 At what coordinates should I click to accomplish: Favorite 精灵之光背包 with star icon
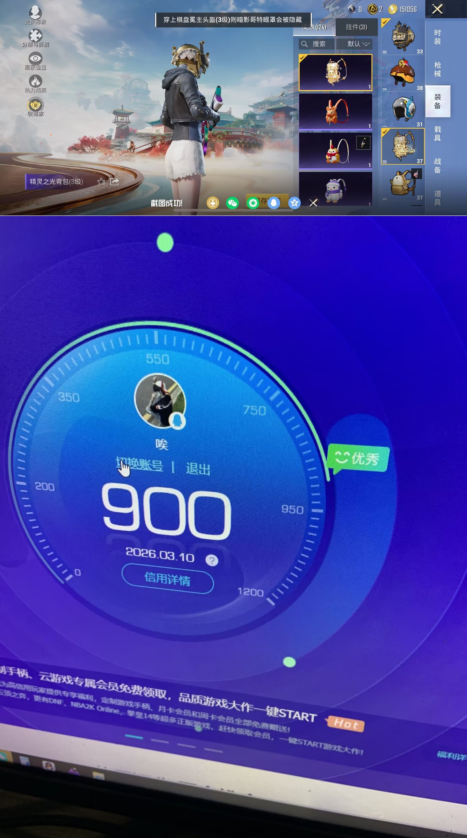(101, 182)
